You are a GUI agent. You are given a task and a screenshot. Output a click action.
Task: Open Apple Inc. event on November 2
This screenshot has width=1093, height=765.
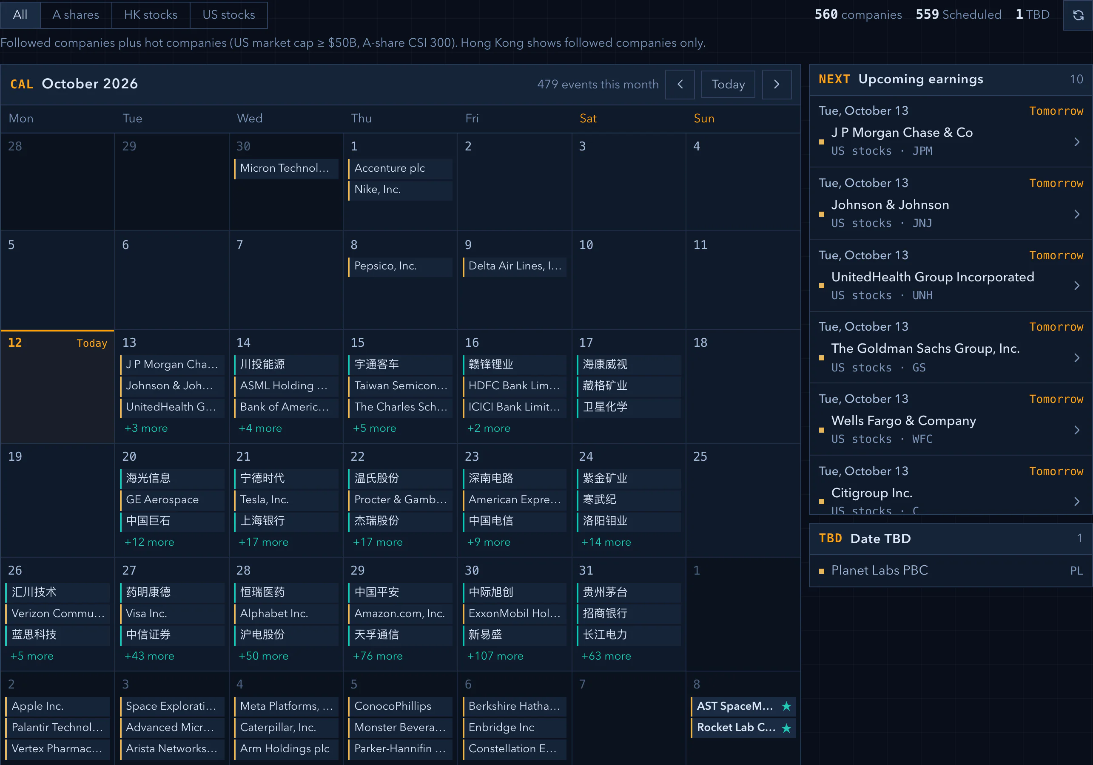[57, 706]
